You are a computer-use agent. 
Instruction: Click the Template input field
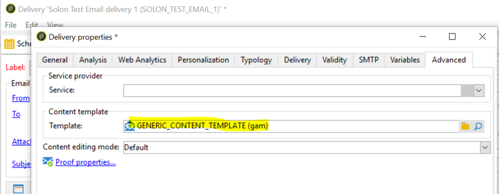[291, 126]
